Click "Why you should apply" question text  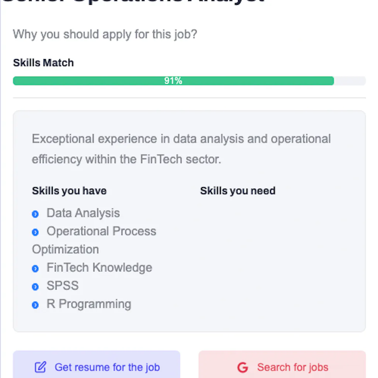105,34
